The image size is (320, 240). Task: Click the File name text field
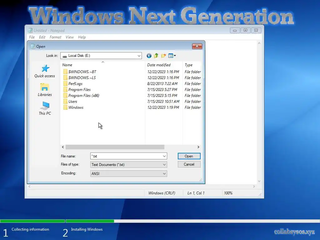point(127,156)
